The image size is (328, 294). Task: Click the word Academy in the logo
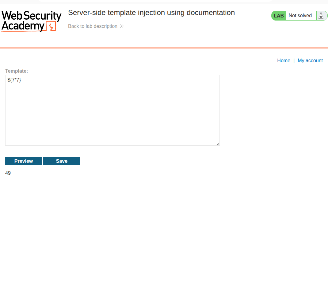(x=23, y=26)
